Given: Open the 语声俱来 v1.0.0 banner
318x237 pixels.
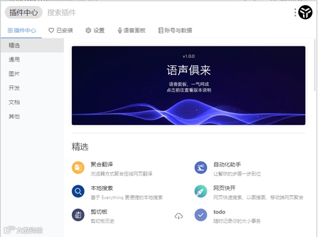Looking at the screenshot, I should [x=188, y=86].
